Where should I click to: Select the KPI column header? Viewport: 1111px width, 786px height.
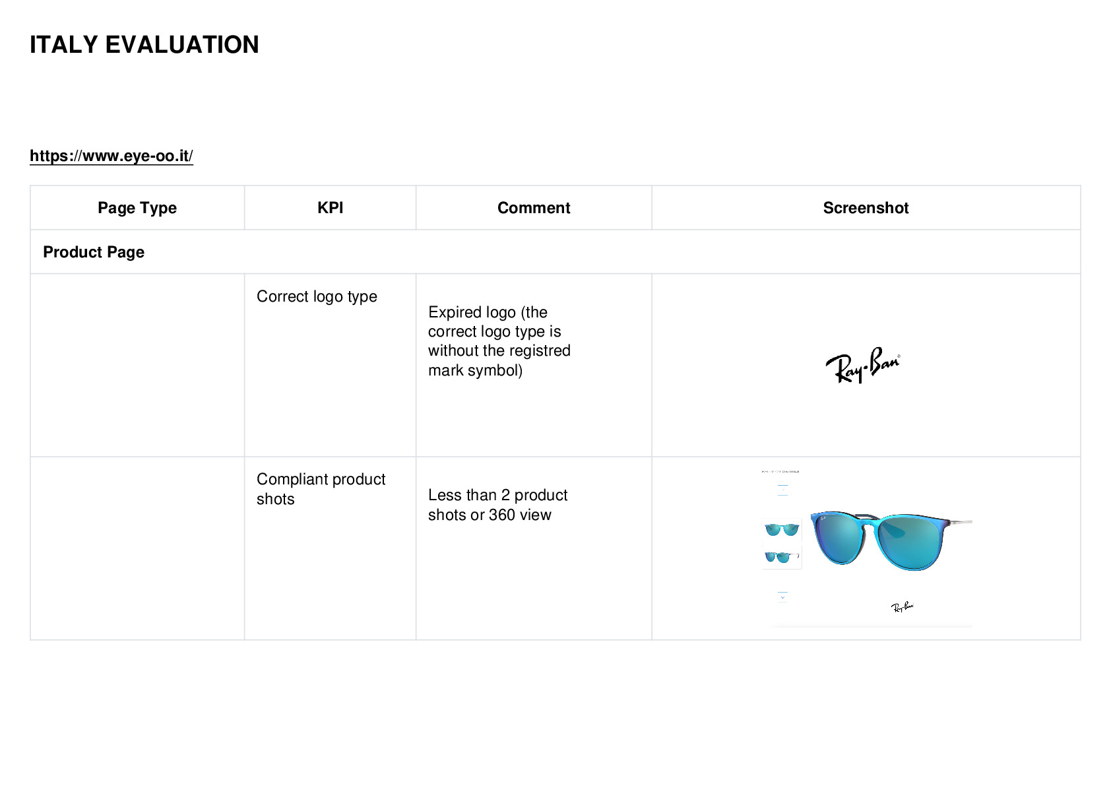coord(330,208)
